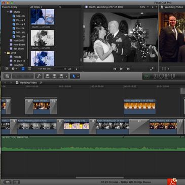185x185 pixels.
Task: Click the background tasks percentage indicator
Action: pos(146,76)
